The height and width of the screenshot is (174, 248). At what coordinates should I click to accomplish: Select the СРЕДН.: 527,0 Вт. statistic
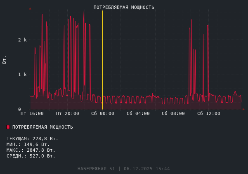click(31, 156)
